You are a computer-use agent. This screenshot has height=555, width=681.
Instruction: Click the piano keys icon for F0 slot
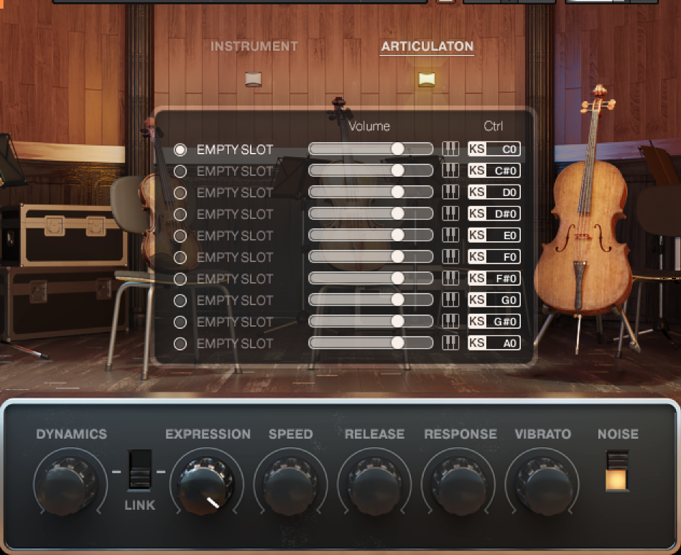point(450,257)
